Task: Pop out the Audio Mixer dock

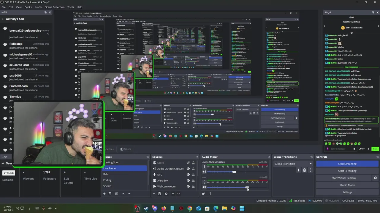Action: click(x=269, y=157)
